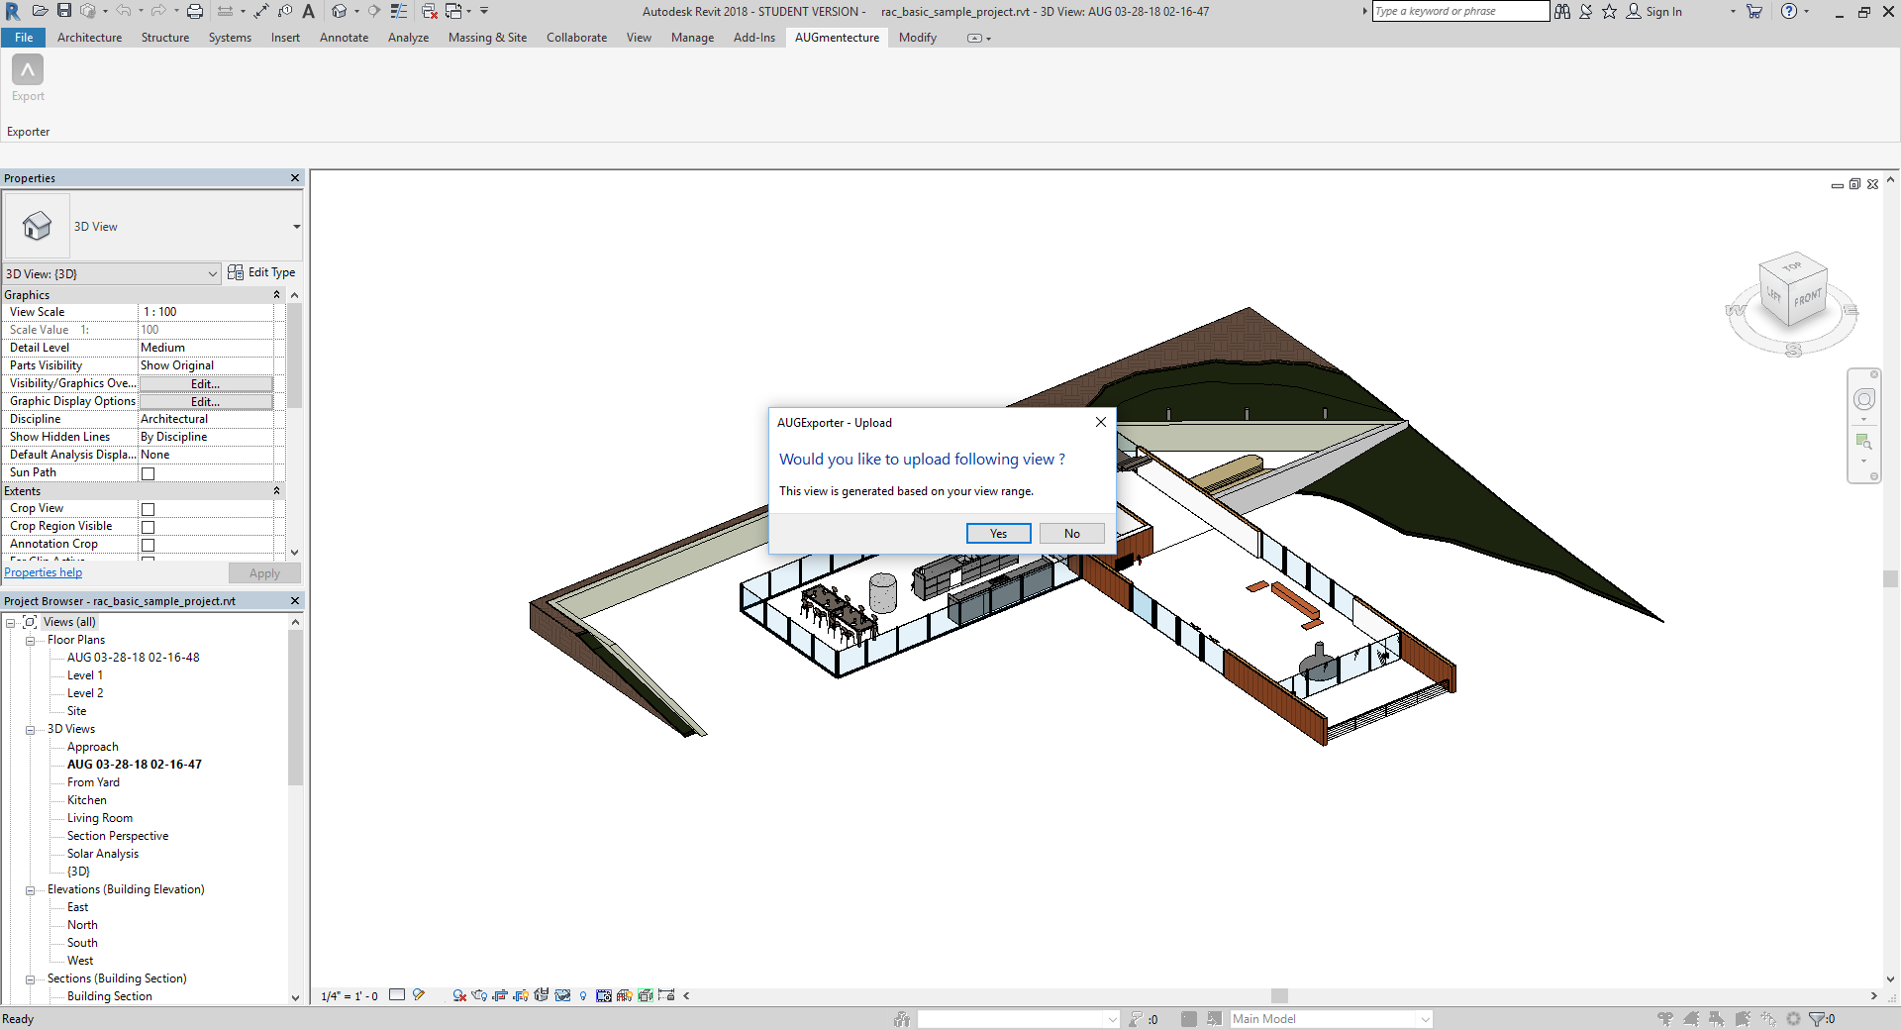Screen dimensions: 1901x1030
Task: Open the navigation wheel in the navigation bar
Action: [x=1864, y=399]
